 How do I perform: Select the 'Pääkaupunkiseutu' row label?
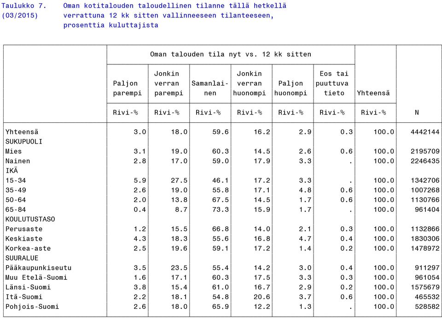39,268
